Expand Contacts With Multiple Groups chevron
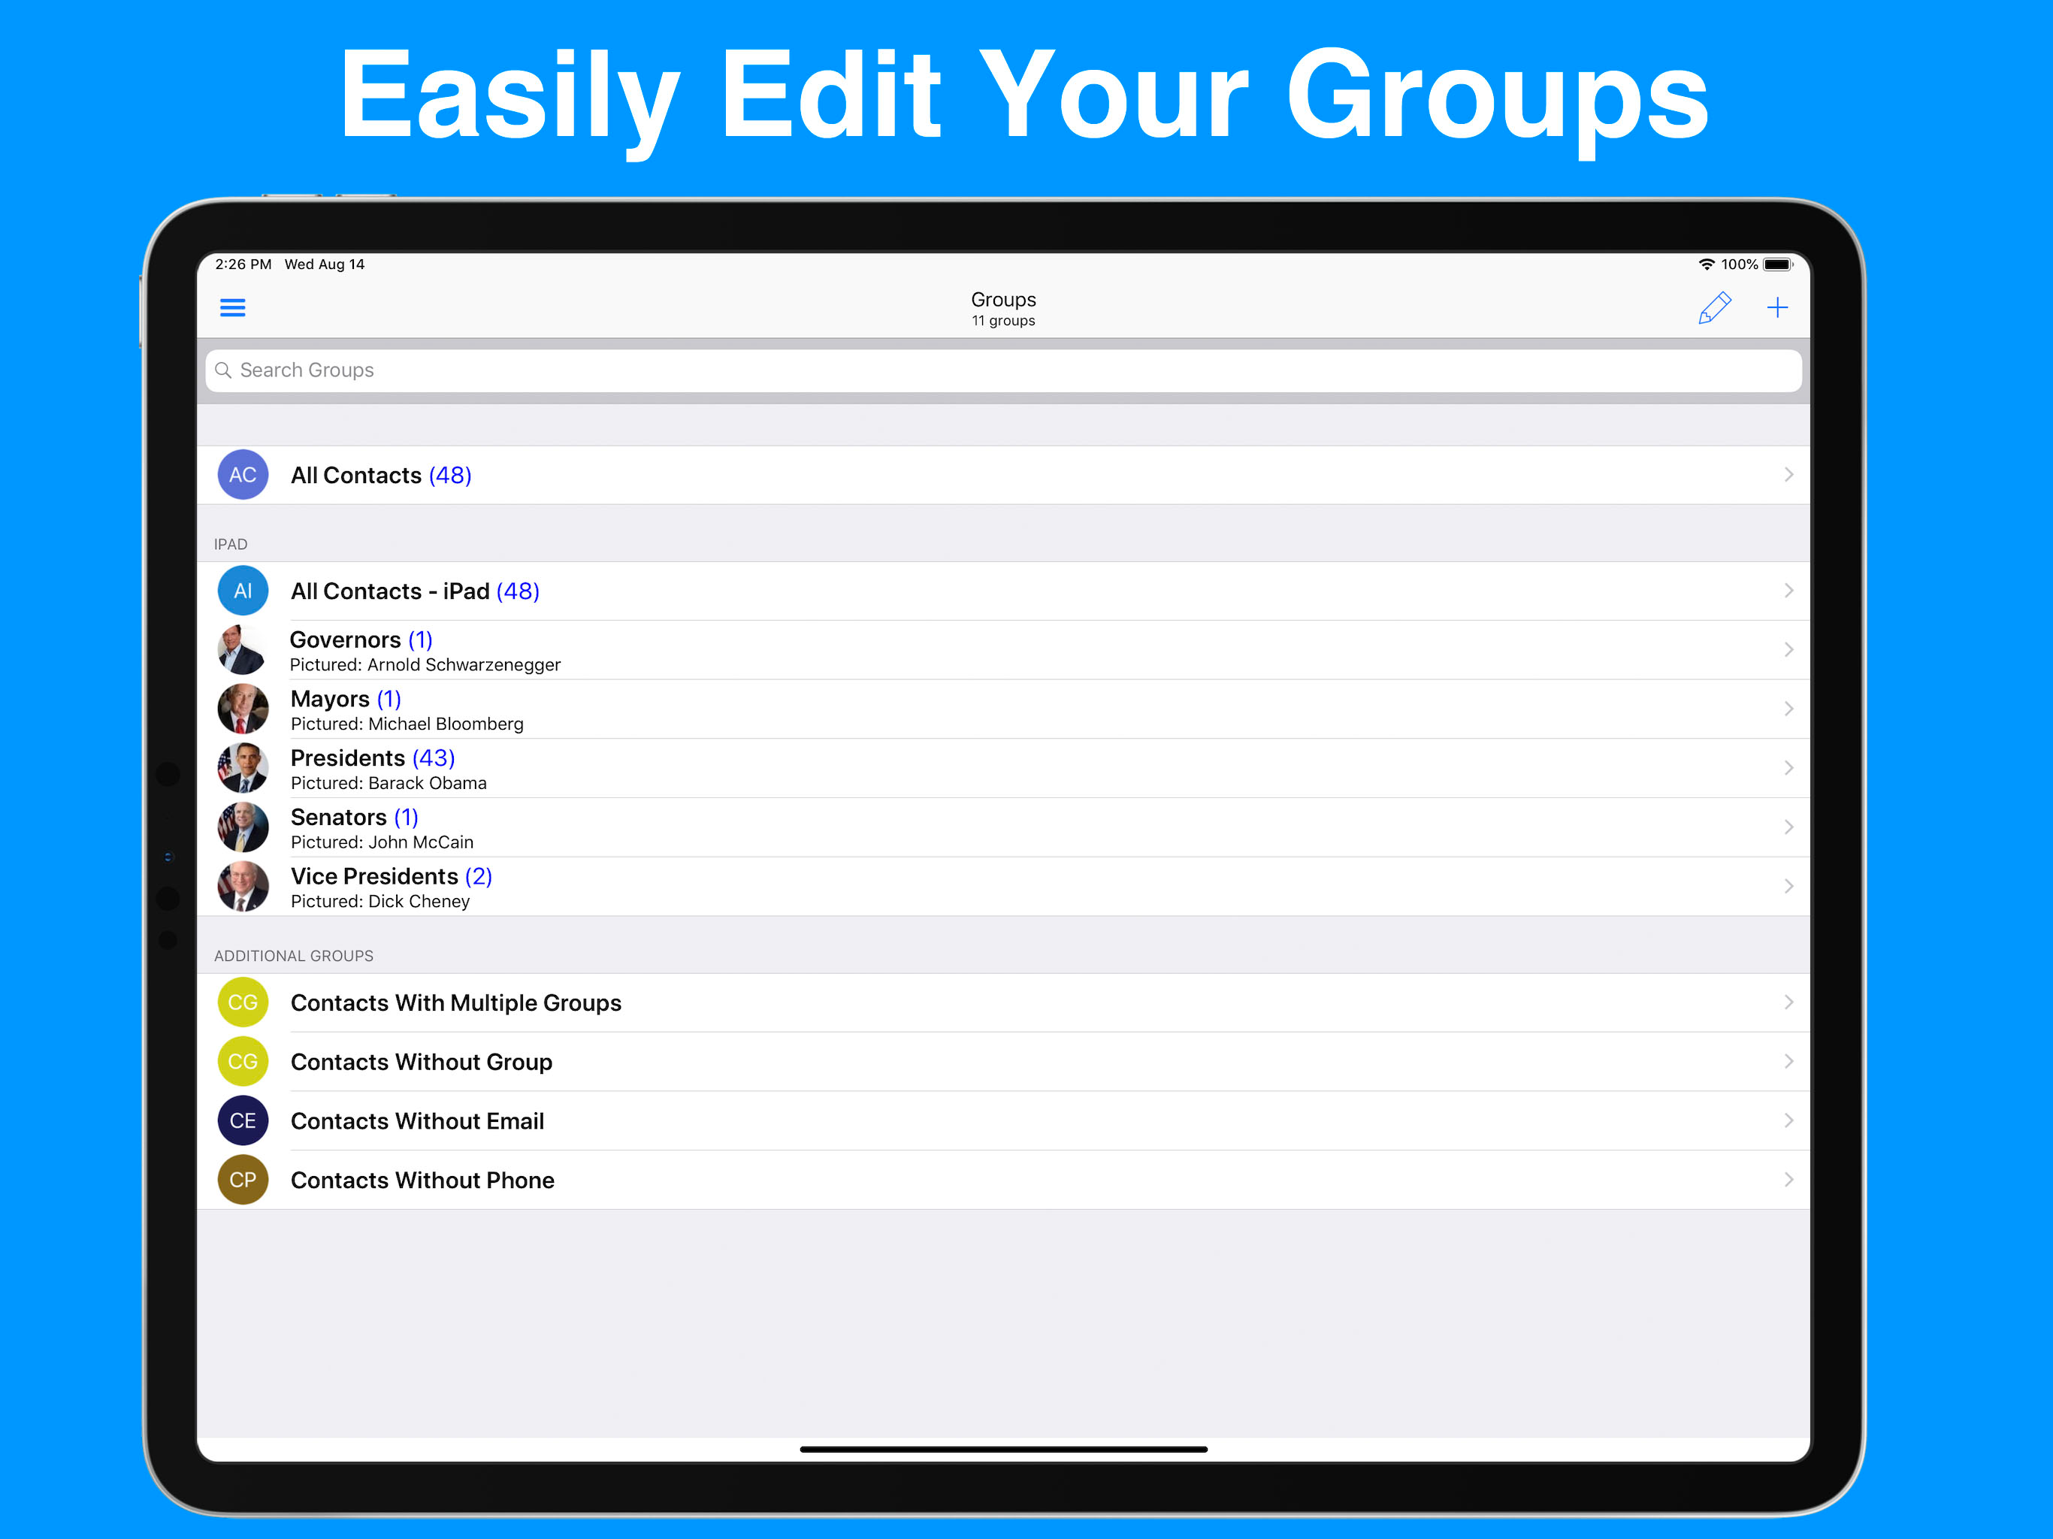This screenshot has height=1539, width=2053. (x=1788, y=1002)
